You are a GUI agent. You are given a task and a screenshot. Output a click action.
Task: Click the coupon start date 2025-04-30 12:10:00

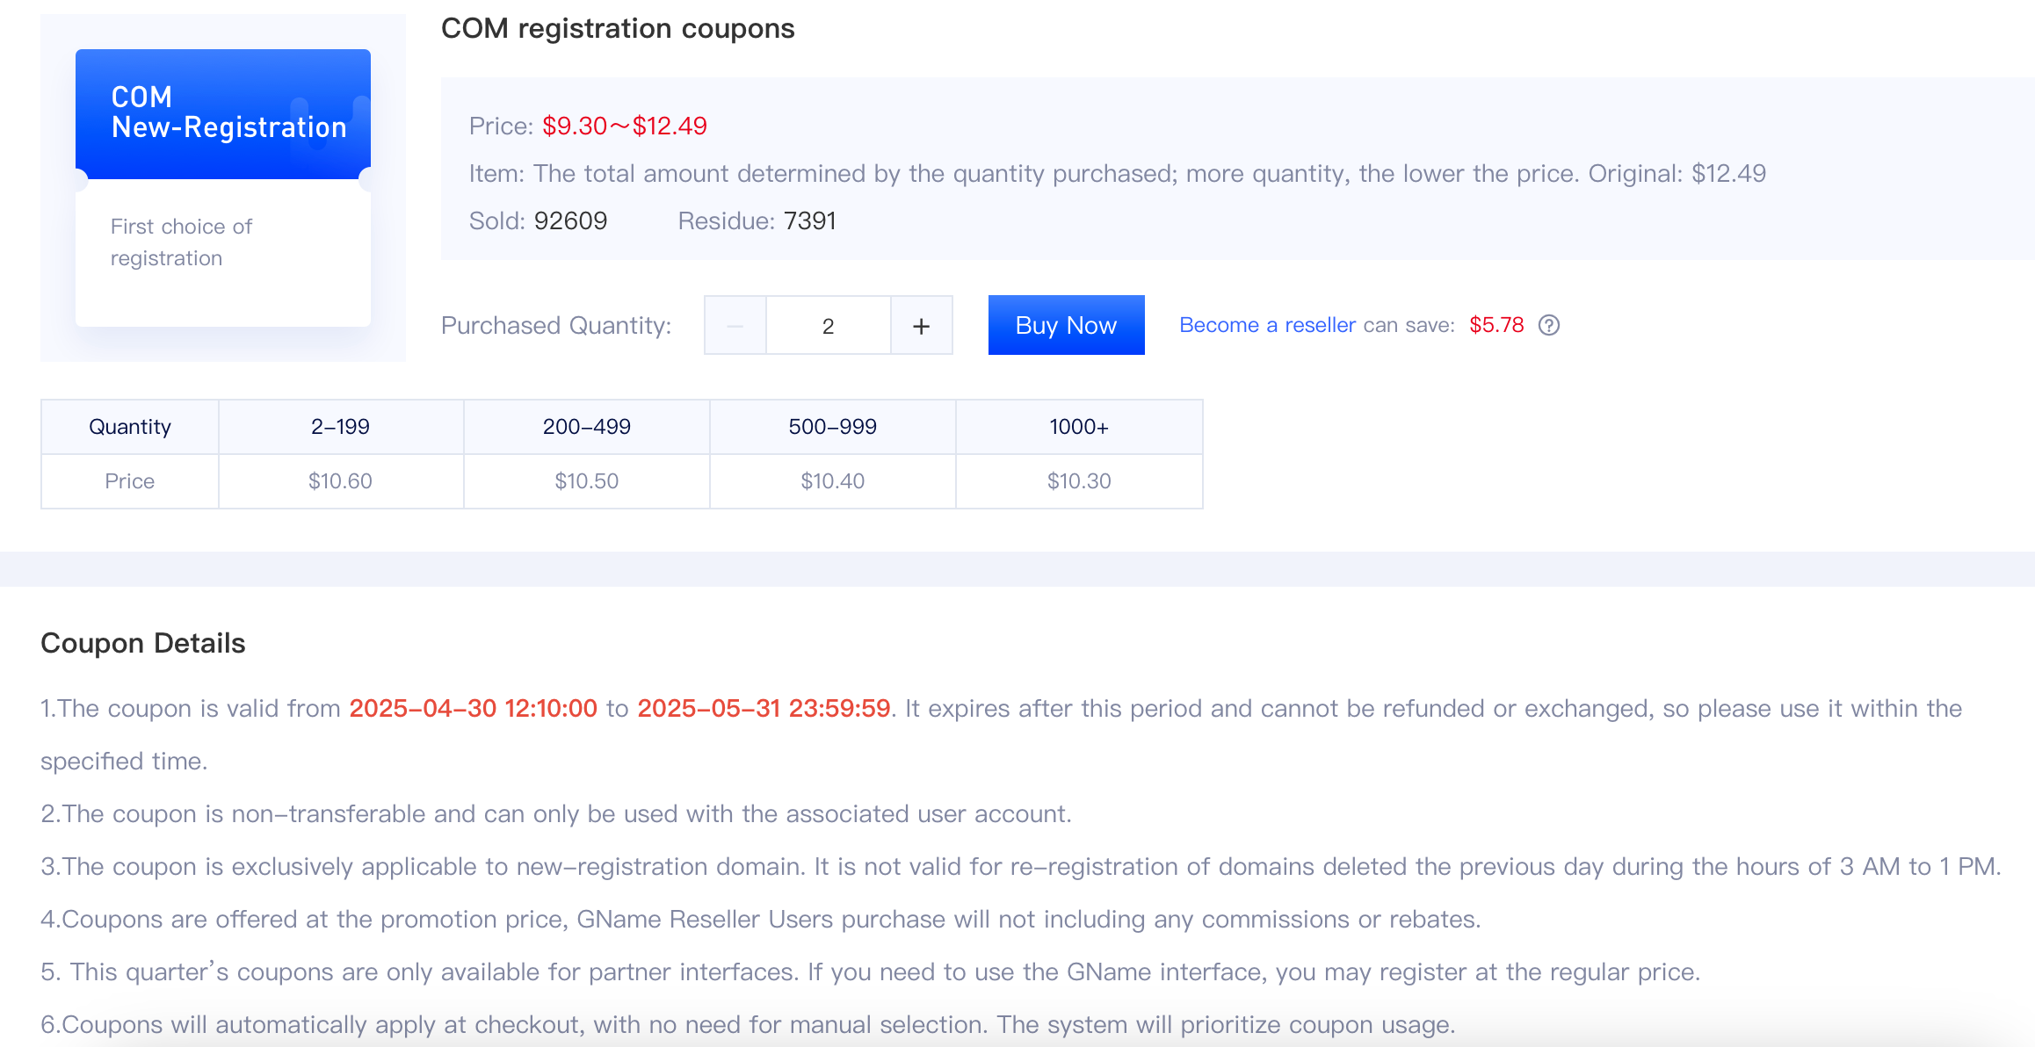[x=474, y=708]
